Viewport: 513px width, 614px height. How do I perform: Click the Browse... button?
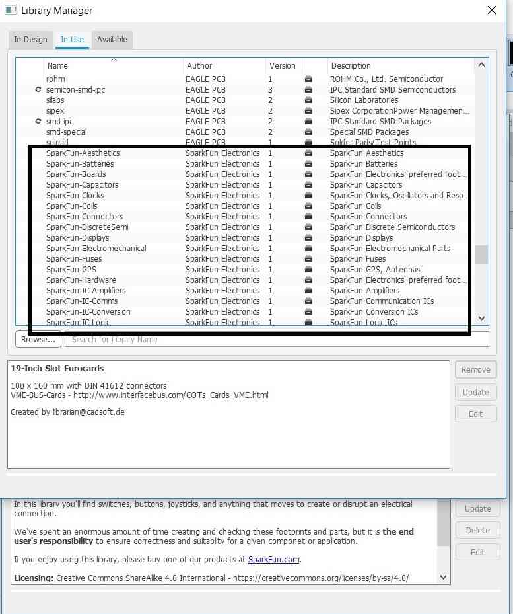(x=38, y=340)
